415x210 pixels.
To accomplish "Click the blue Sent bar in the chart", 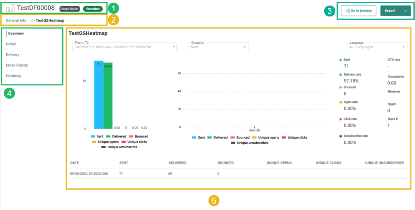I will pyautogui.click(x=99, y=96).
